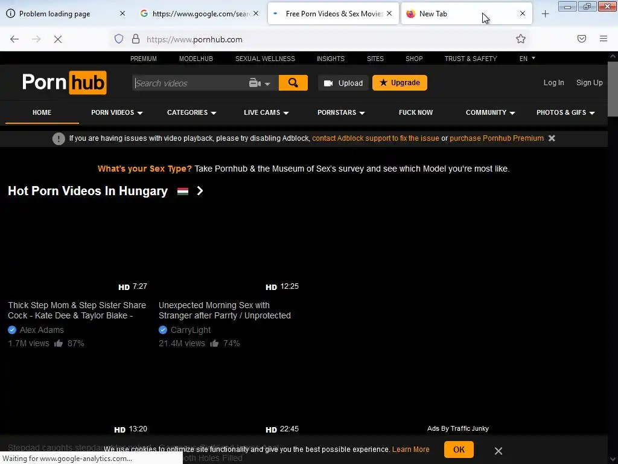Click the exclamation icon in the Adblock notice
618x464 pixels.
[x=59, y=138]
